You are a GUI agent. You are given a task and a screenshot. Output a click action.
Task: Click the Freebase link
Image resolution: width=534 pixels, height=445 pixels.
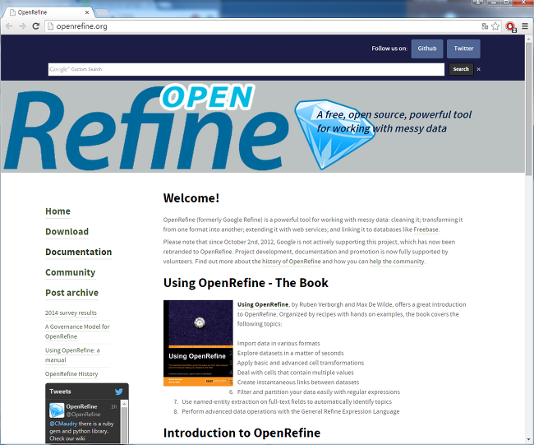(426, 229)
